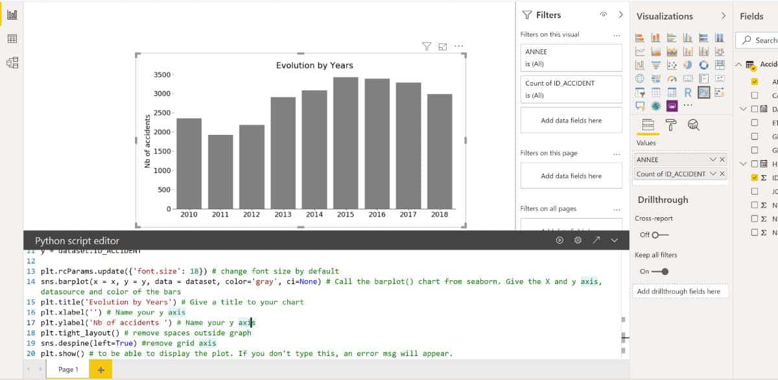778x380 pixels.
Task: Open script in external IDE arrow
Action: point(596,240)
